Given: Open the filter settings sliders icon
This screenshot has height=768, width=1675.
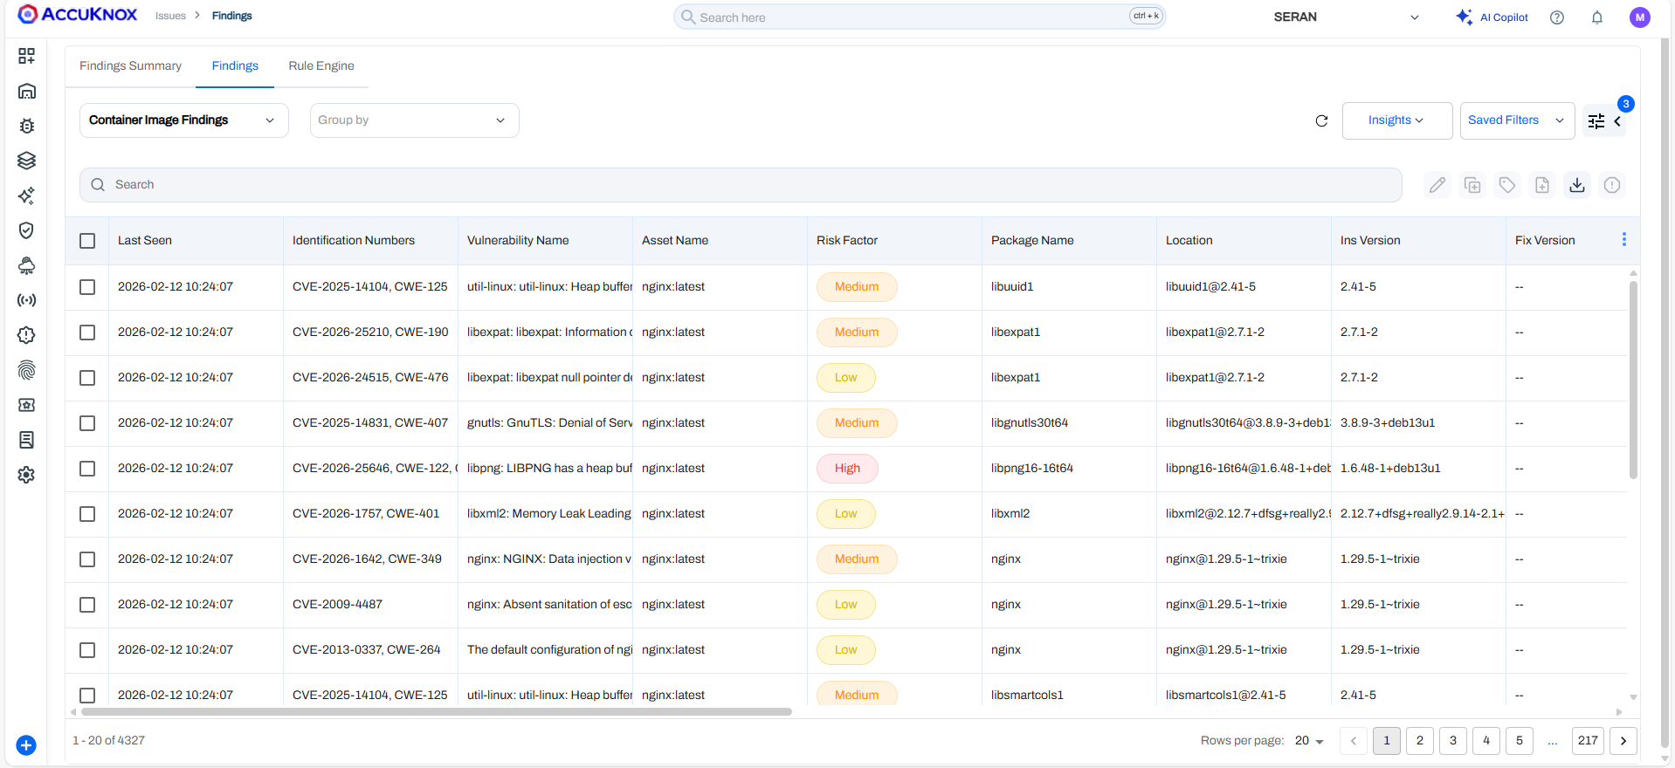Looking at the screenshot, I should 1596,121.
